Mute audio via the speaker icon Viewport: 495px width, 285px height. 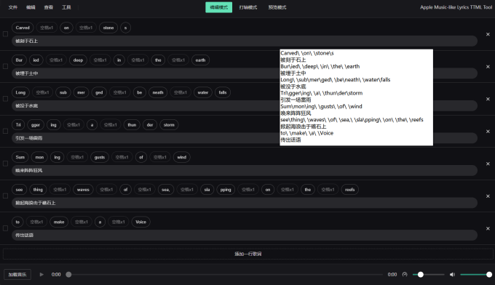click(452, 275)
